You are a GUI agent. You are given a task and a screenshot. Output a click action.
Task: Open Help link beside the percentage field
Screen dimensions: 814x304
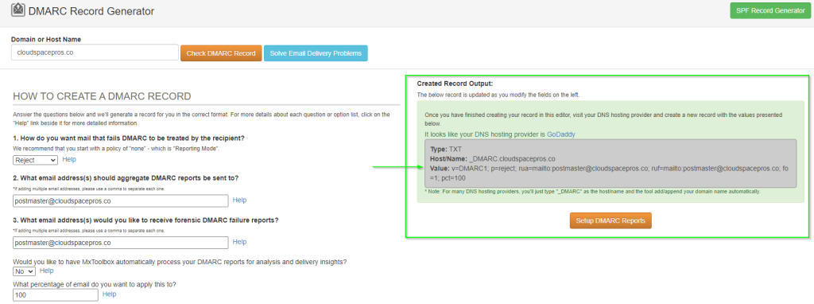(110, 294)
